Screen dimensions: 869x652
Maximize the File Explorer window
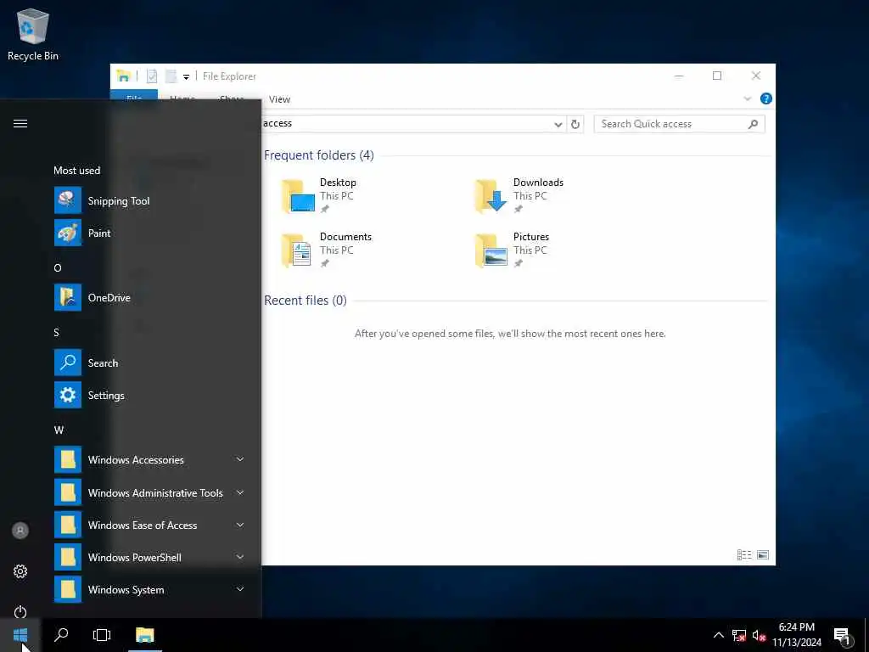pyautogui.click(x=717, y=76)
